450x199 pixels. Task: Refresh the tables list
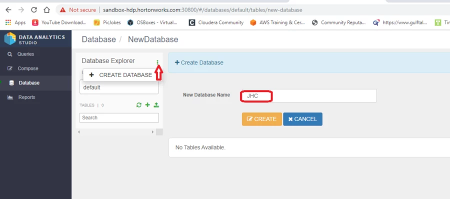[x=139, y=105]
